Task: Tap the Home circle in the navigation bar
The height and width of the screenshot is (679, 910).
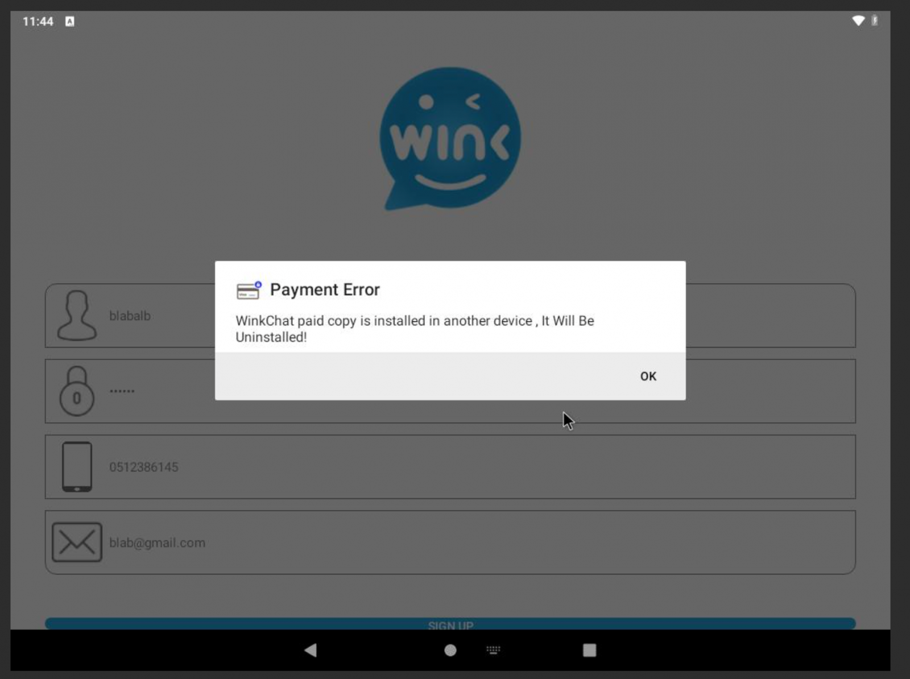Action: [x=449, y=650]
